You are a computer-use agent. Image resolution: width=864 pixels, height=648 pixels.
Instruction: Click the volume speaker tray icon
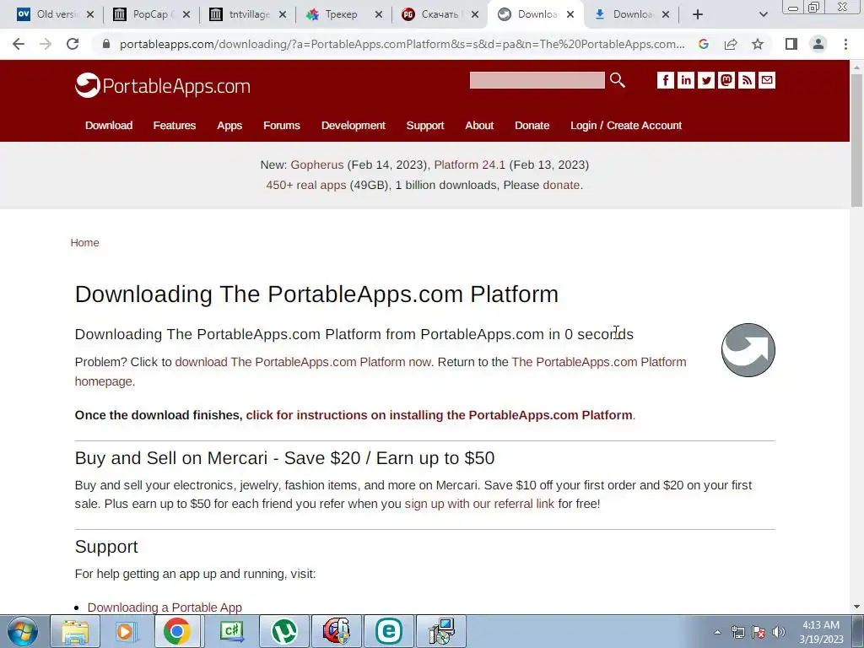779,633
